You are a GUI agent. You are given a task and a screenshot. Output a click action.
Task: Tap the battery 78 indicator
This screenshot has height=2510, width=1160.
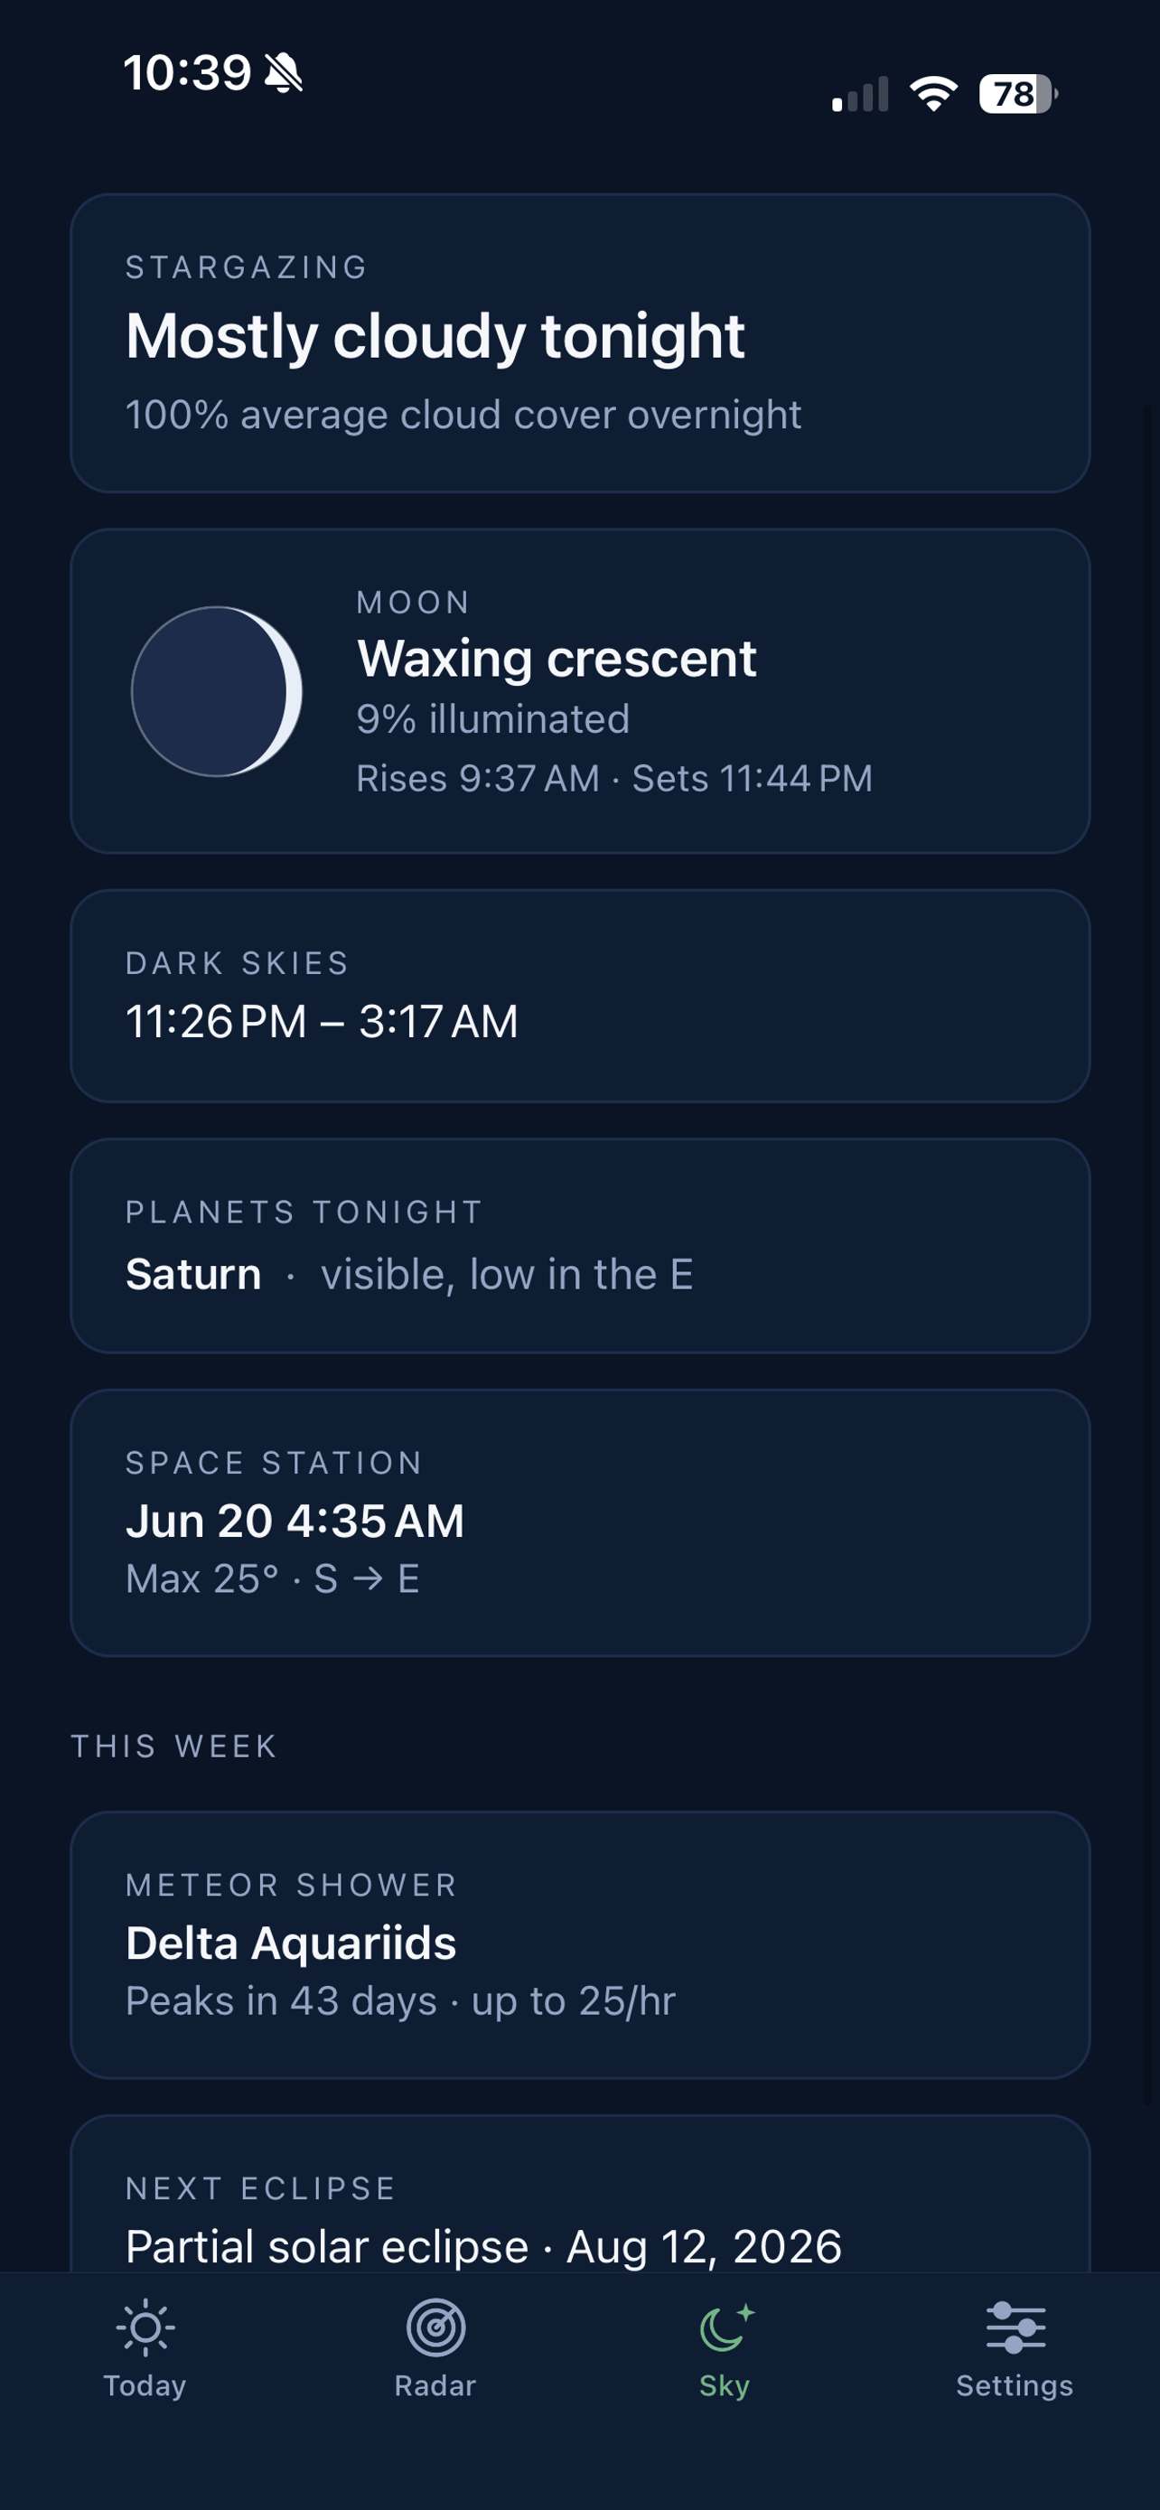coord(1018,94)
